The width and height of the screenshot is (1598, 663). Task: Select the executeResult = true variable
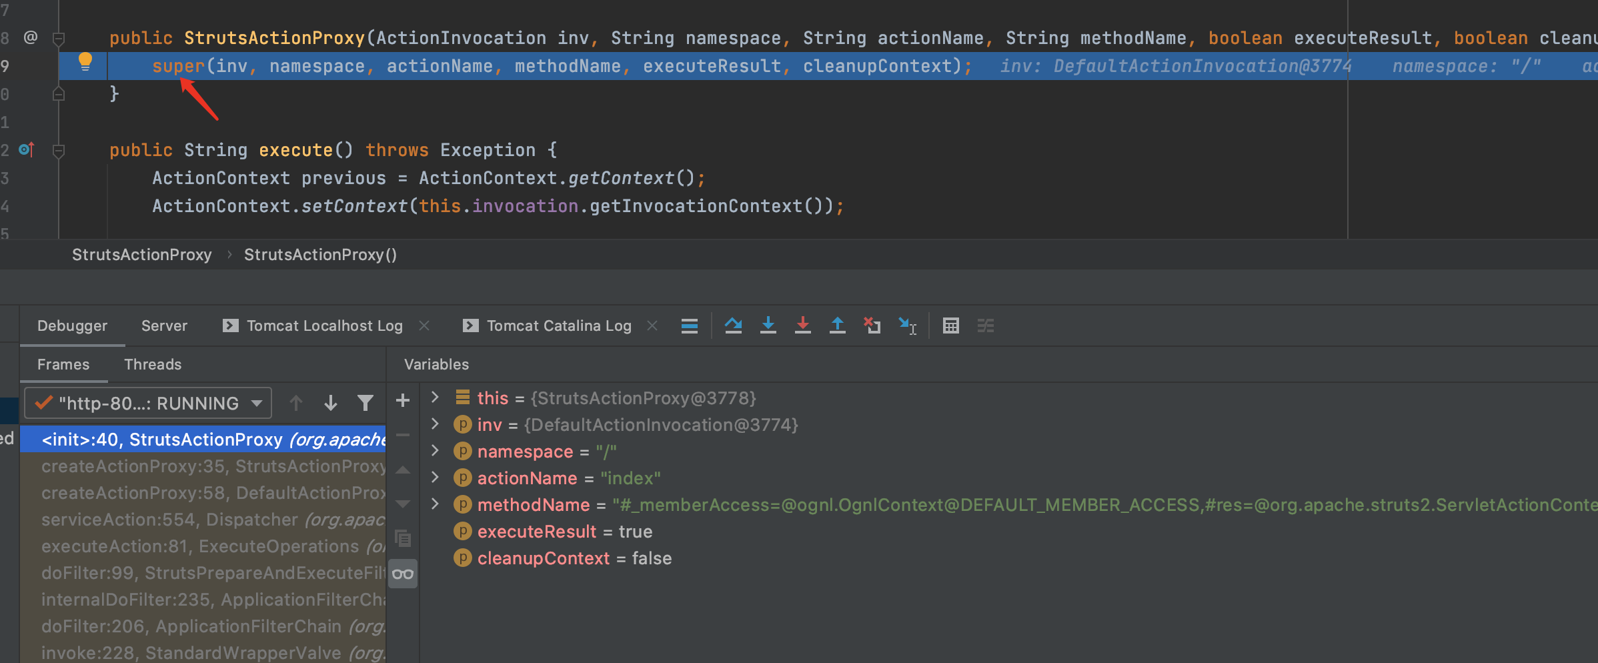click(x=553, y=532)
